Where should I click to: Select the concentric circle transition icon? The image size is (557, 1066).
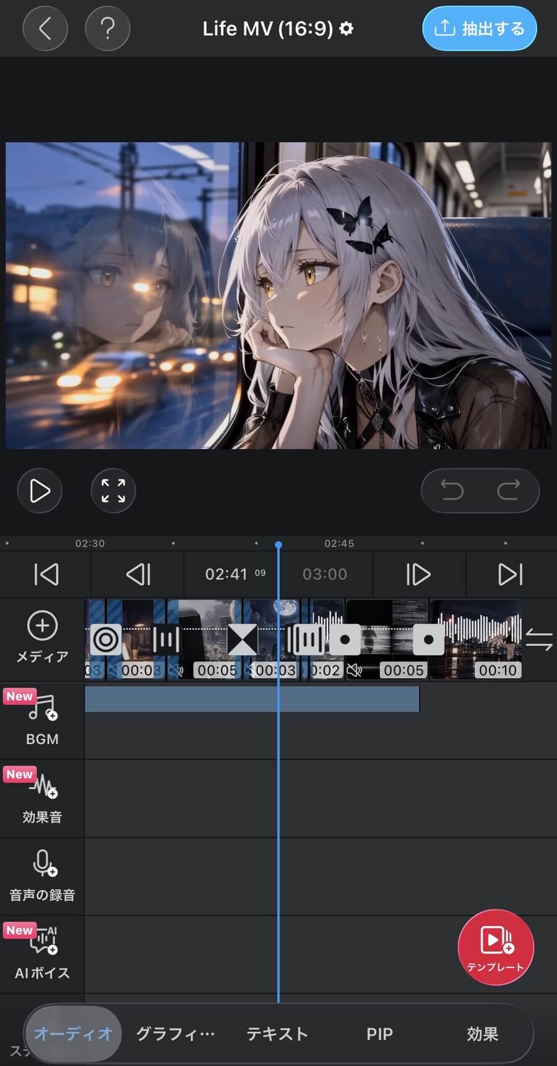[106, 639]
